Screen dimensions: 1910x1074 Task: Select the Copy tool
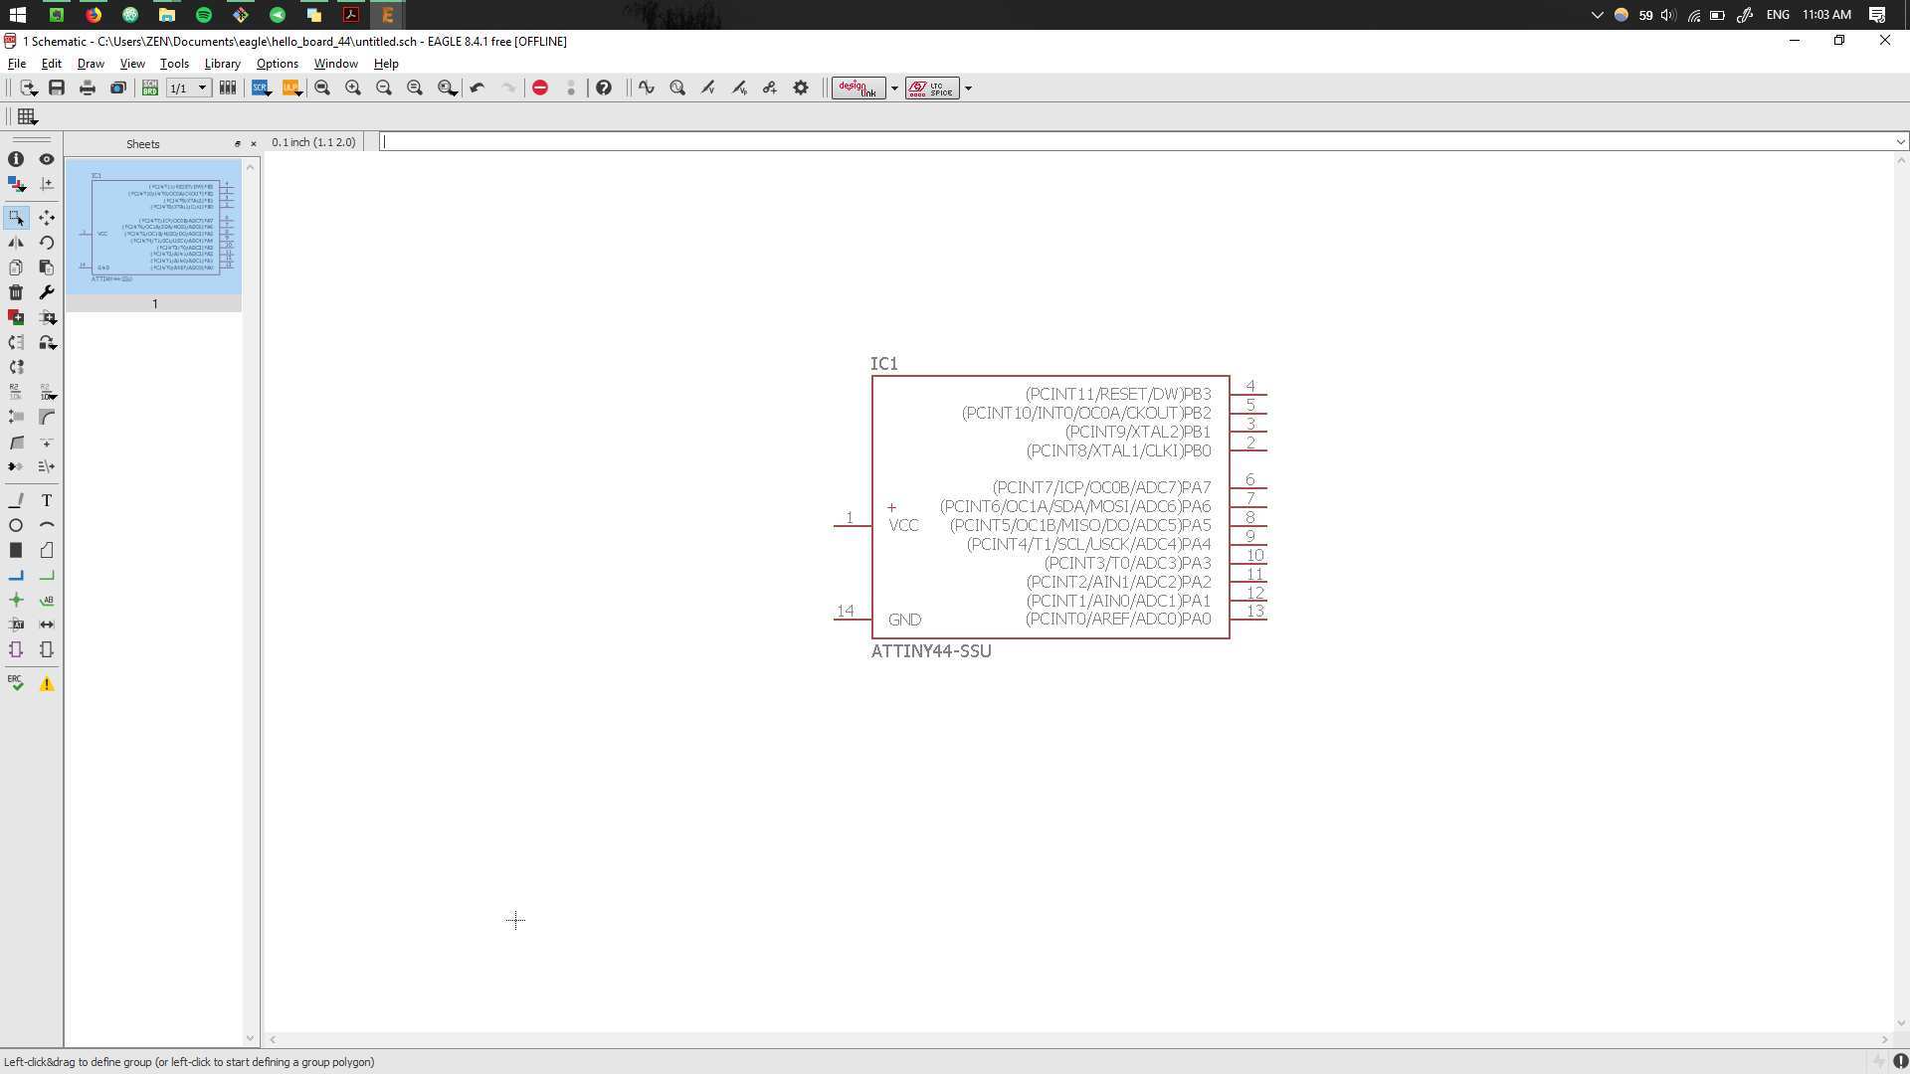pos(16,268)
